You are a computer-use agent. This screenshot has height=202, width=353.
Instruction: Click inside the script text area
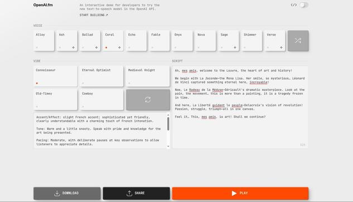pos(240,107)
